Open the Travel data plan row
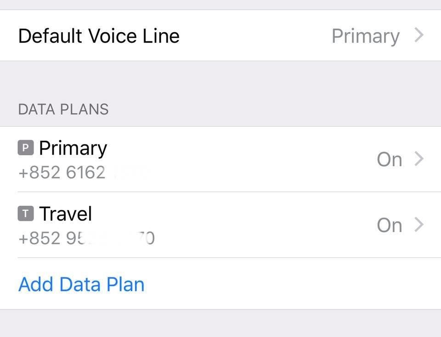 coord(220,225)
